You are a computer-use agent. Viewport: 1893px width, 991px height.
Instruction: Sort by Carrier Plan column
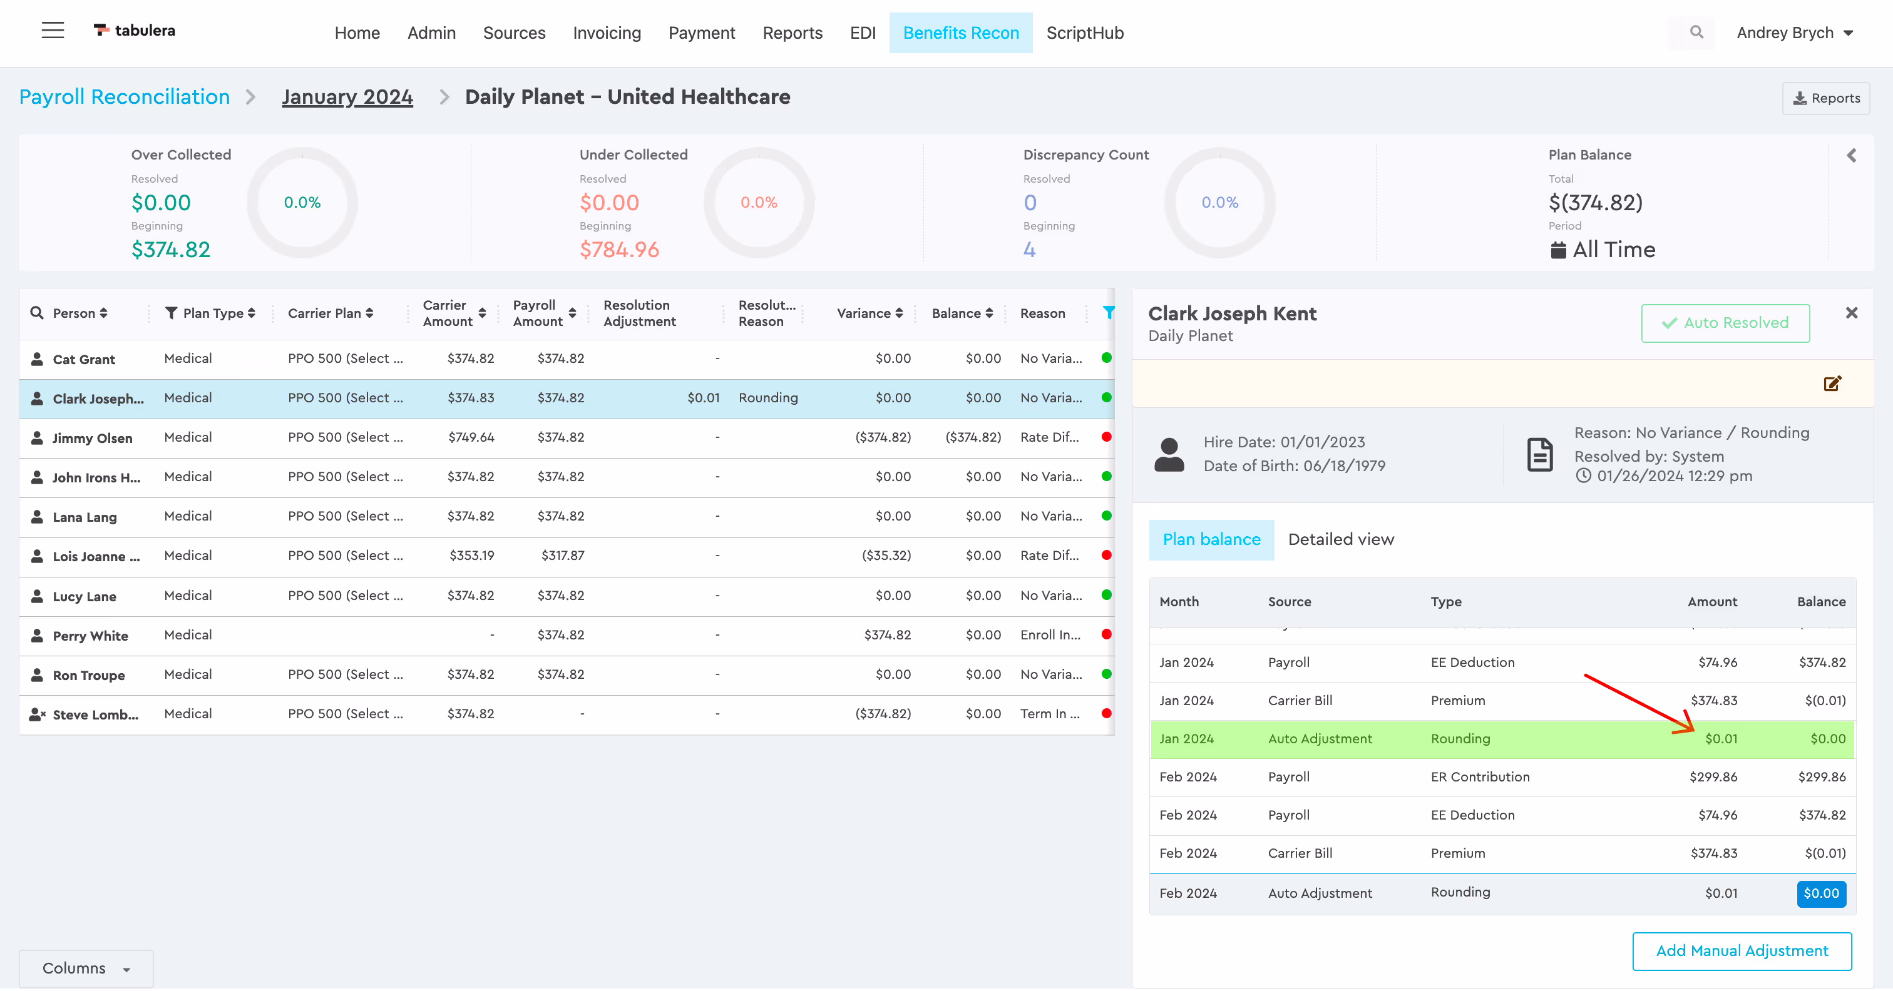coord(369,313)
